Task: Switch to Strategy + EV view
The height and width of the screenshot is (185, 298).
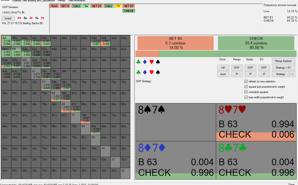Action: coord(283,67)
